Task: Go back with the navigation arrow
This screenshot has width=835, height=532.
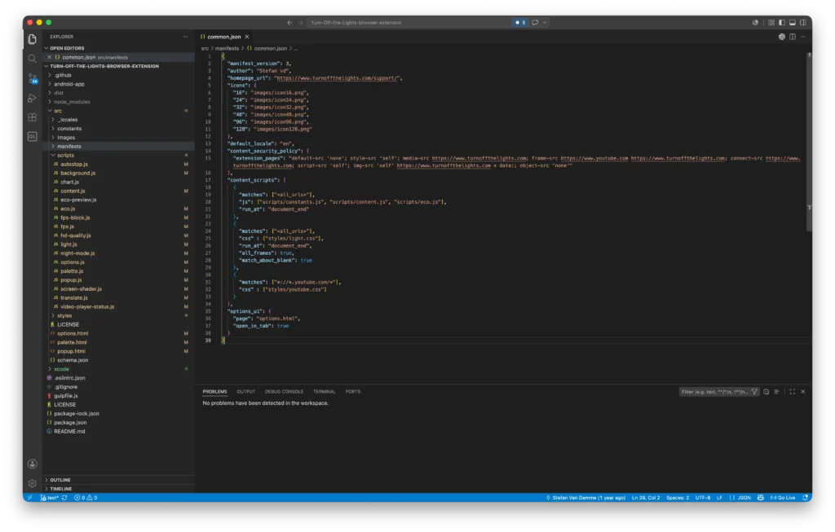Action: pos(289,22)
